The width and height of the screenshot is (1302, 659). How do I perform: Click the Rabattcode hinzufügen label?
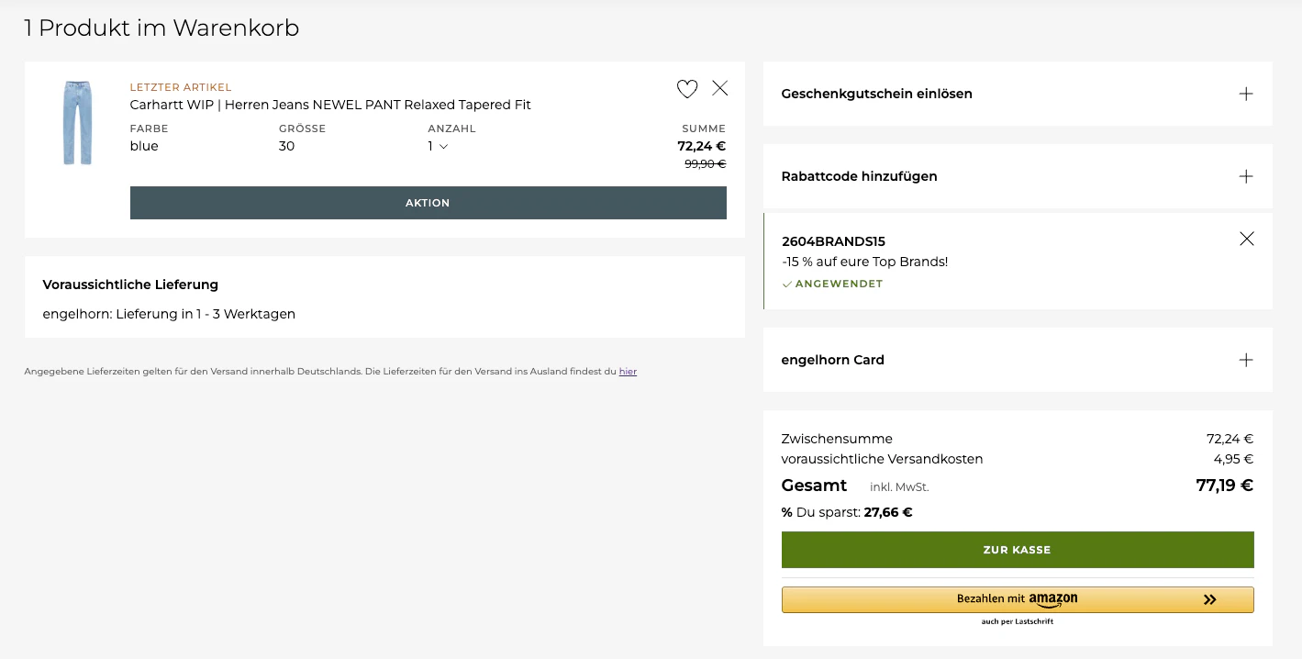[859, 176]
